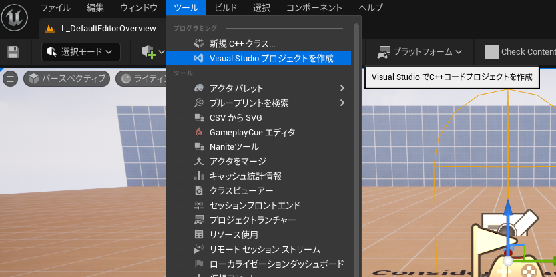The width and height of the screenshot is (556, 277).
Task: Choose Visual Studio プロジェクトを作成
Action: tap(258, 58)
